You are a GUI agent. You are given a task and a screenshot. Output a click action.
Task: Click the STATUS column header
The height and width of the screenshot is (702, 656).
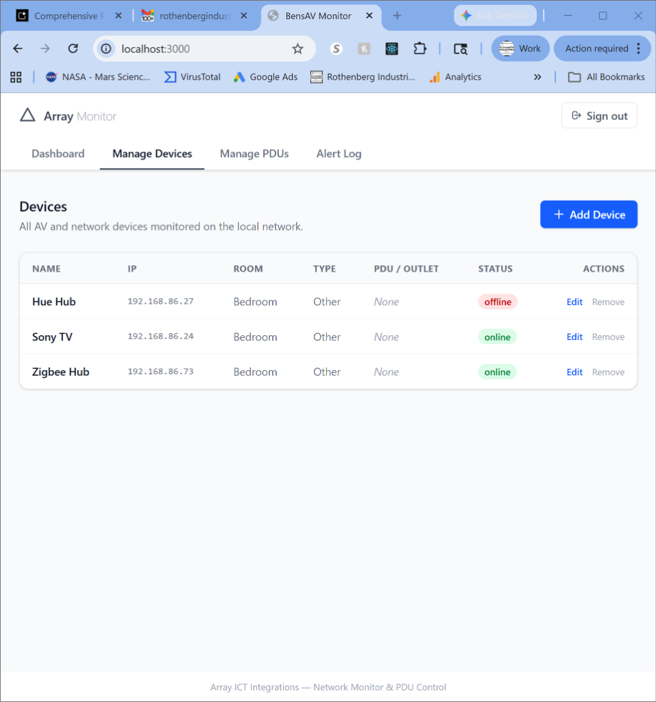click(495, 269)
